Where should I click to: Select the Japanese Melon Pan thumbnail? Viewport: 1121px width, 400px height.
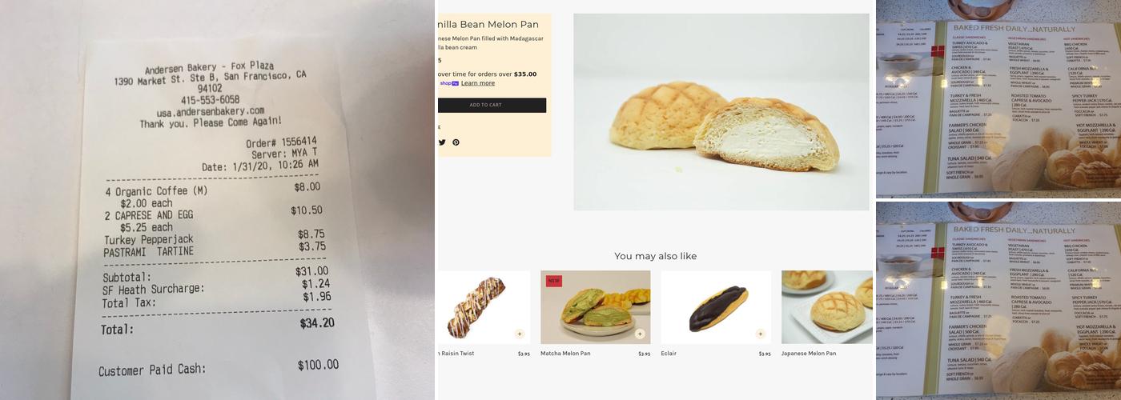pos(826,306)
